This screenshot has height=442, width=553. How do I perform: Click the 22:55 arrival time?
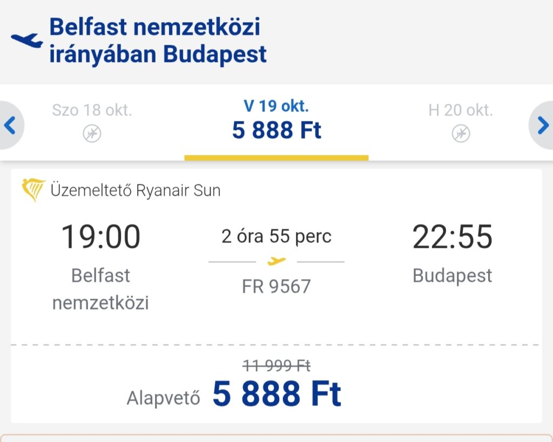[x=452, y=237]
